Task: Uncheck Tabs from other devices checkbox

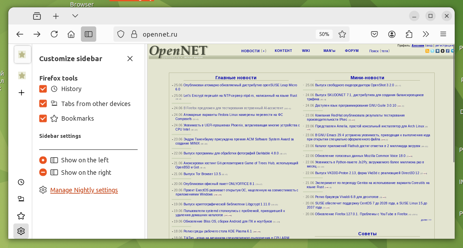Action: click(x=43, y=103)
